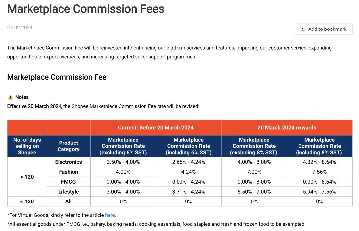Click the Electronics category cell
This screenshot has width=359, height=231.
68,162
